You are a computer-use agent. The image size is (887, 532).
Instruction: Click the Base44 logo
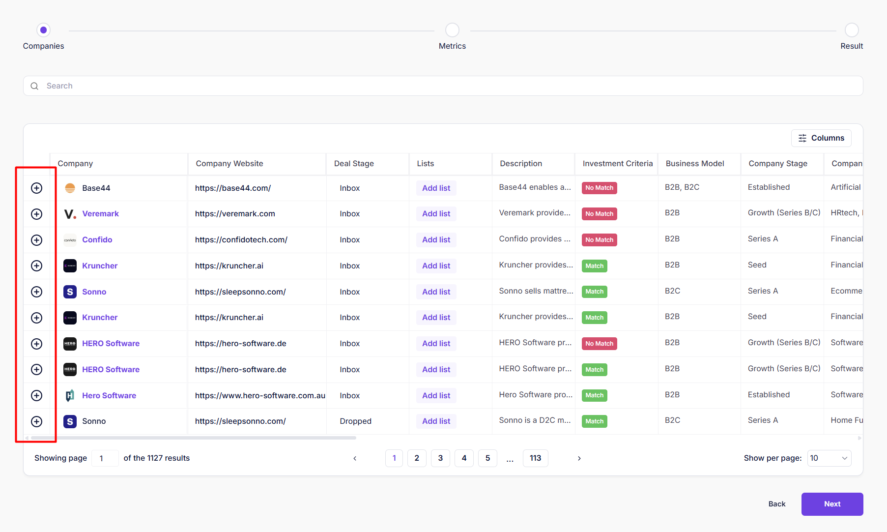(70, 188)
